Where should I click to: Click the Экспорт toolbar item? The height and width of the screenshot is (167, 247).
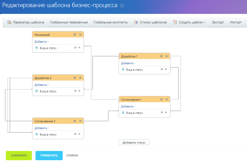pyautogui.click(x=218, y=22)
